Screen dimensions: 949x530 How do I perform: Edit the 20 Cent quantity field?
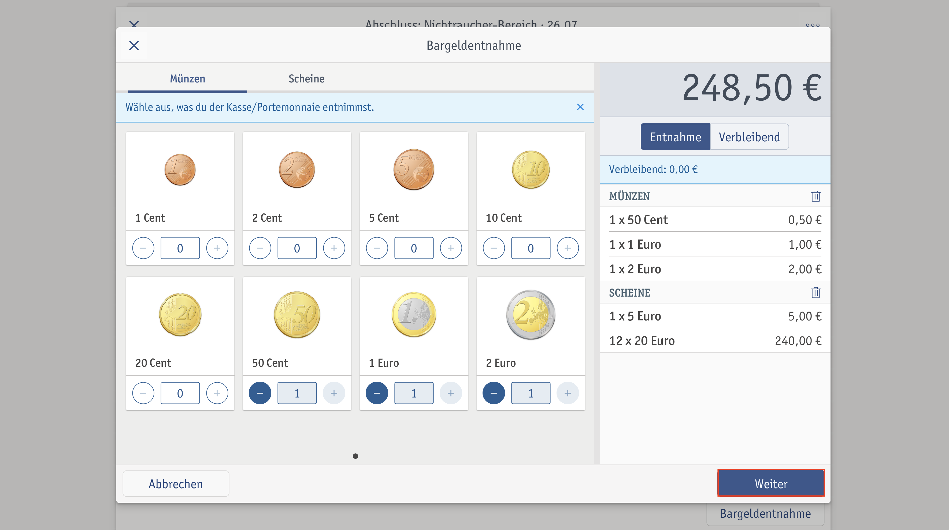tap(180, 393)
